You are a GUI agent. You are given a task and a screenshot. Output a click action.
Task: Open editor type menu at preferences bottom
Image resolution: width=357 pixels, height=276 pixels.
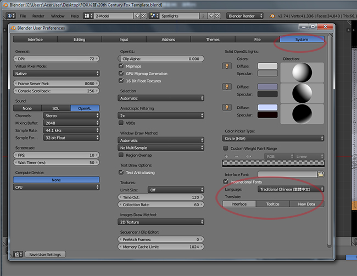(18, 255)
